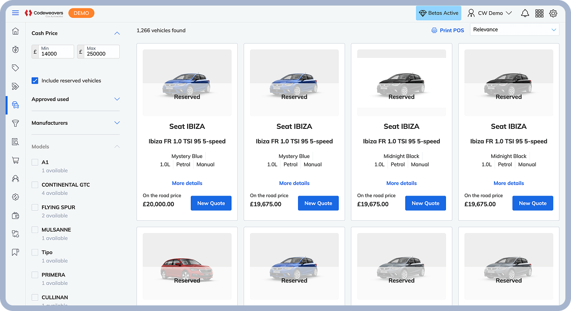
Task: Tick the A1 model checkbox
Action: click(35, 162)
